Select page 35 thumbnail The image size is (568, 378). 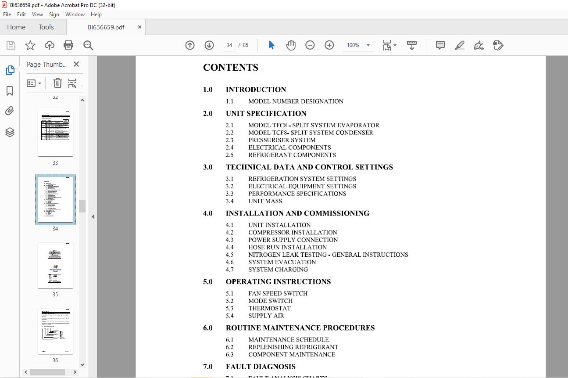point(55,265)
